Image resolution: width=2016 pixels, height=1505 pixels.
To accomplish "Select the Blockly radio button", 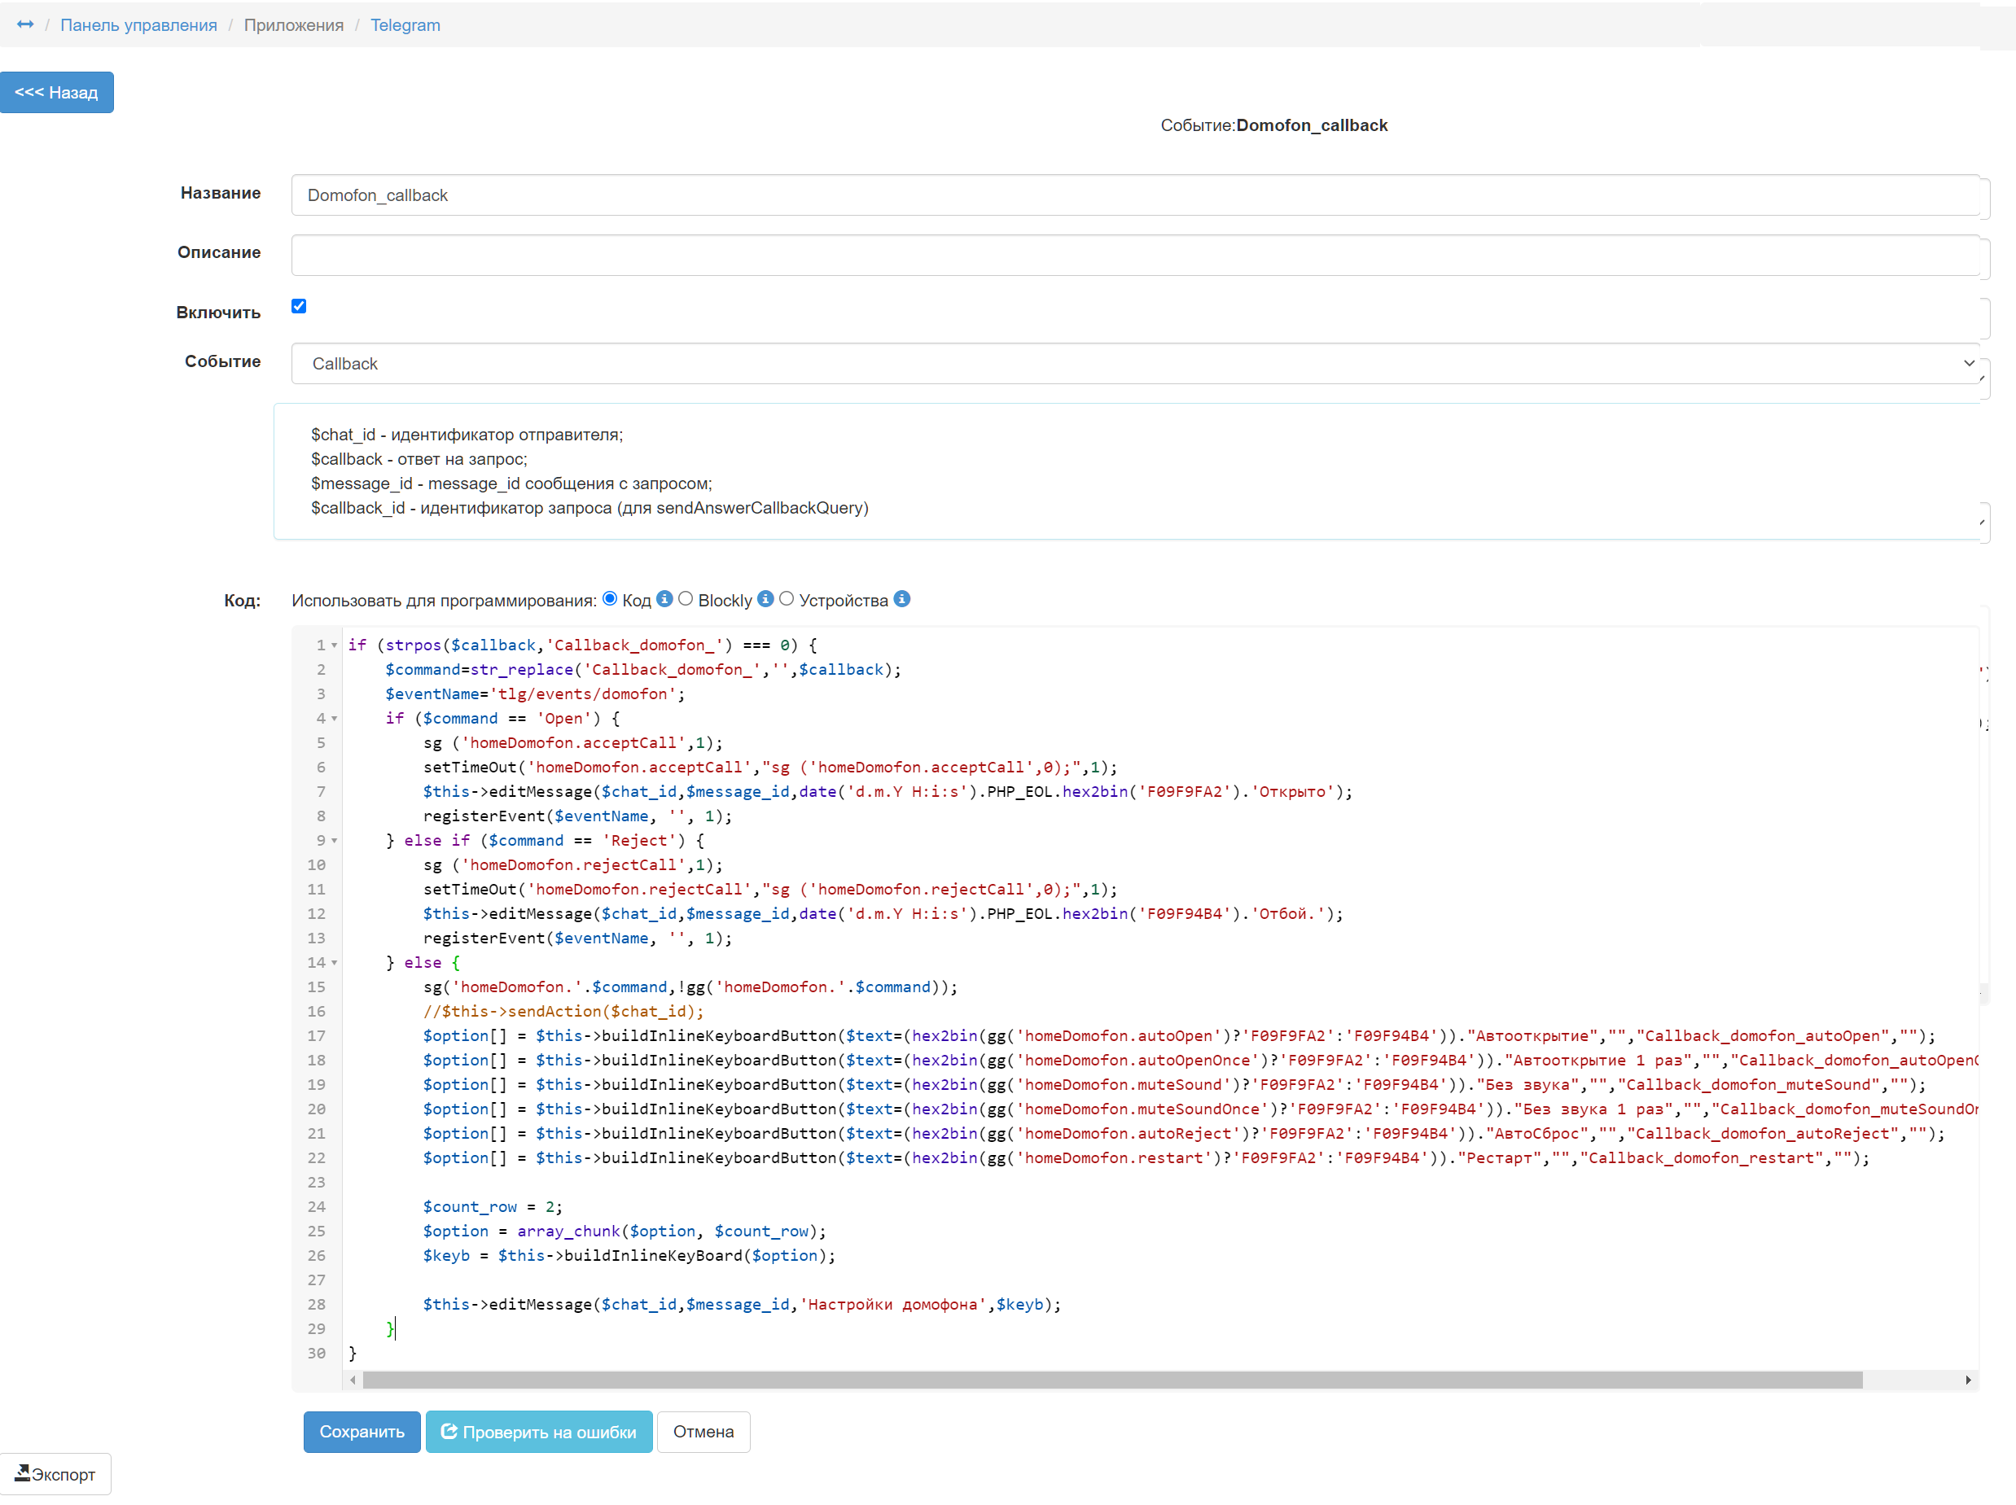I will click(x=686, y=598).
